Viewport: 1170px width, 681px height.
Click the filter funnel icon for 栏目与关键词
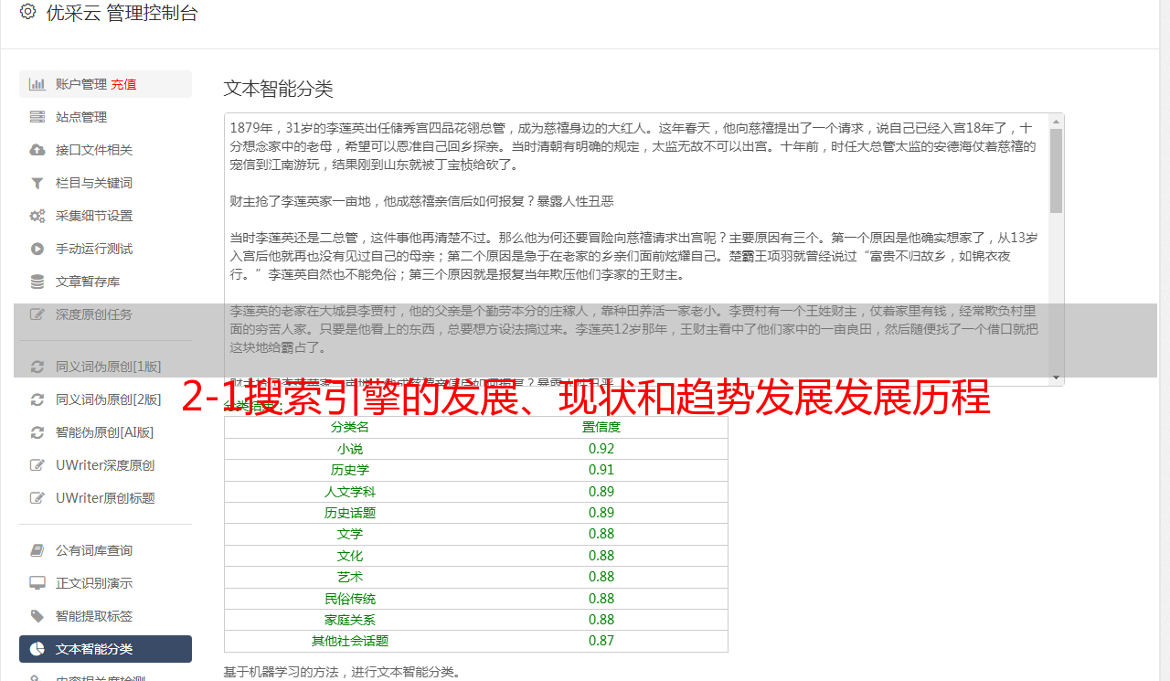coord(37,183)
